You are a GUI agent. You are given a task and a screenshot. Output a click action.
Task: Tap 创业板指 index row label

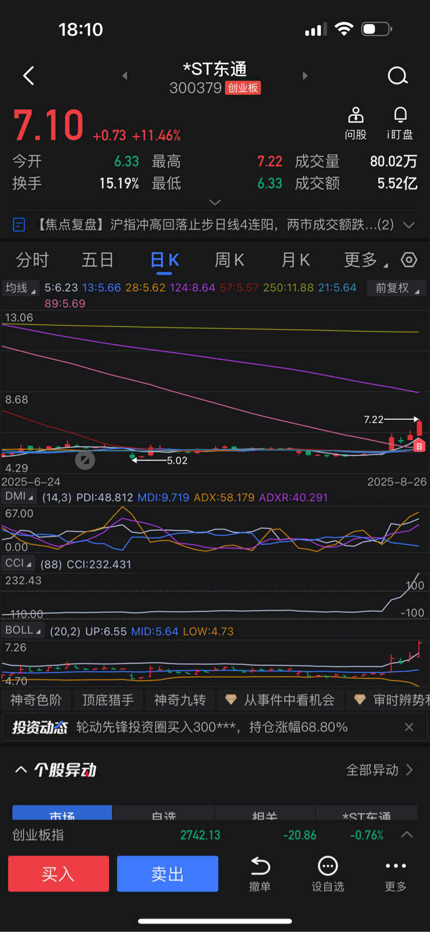[x=38, y=835]
